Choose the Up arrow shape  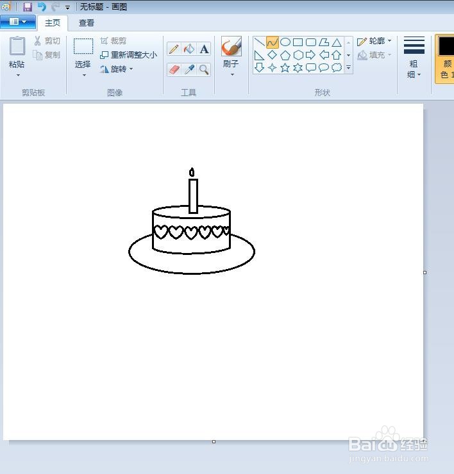pos(337,55)
